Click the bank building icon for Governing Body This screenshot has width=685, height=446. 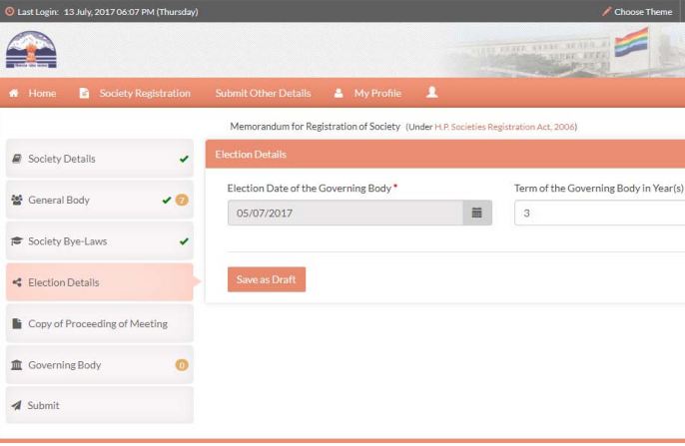coord(17,365)
